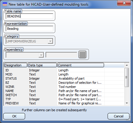Close the new table dialog
Viewport: 133px width, 123px height.
click(124, 3)
